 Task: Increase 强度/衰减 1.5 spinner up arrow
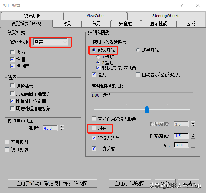[x=193, y=134]
